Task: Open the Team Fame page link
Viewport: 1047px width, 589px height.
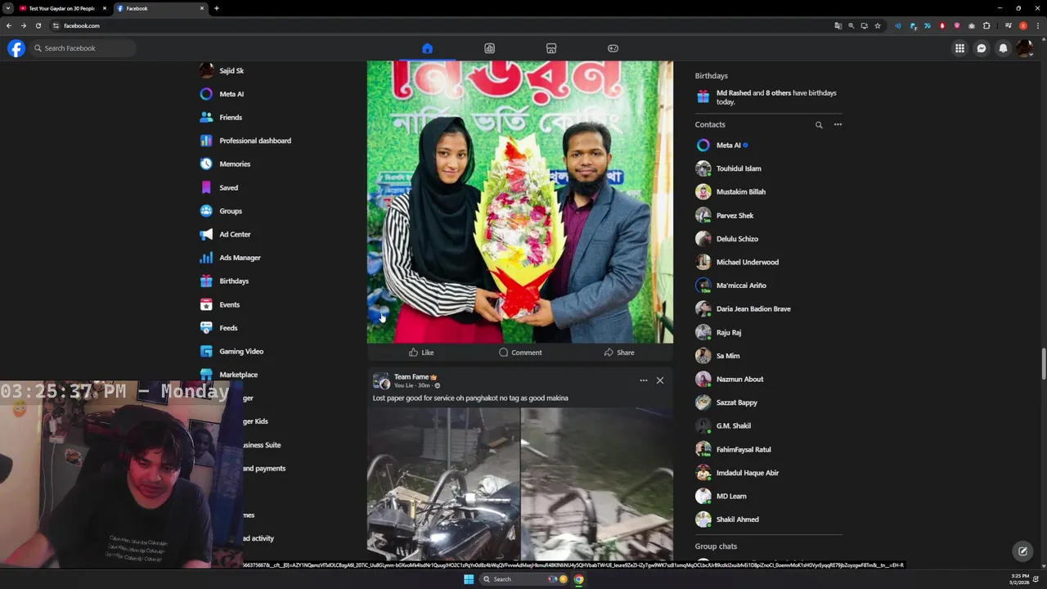Action: tap(411, 377)
